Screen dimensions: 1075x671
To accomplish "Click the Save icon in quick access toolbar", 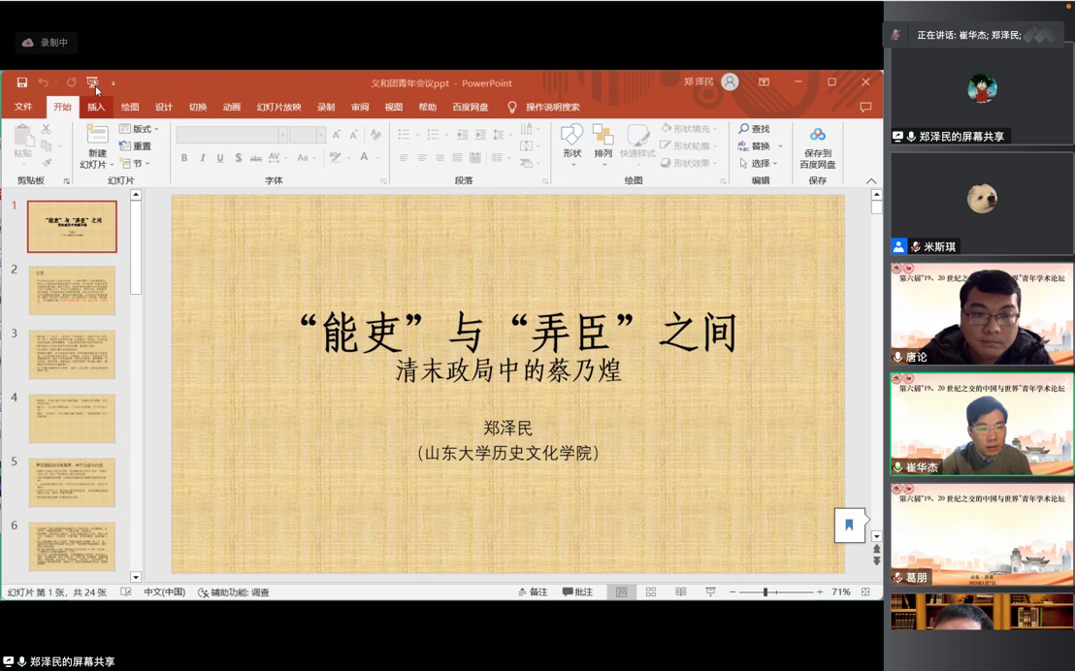I will [21, 83].
